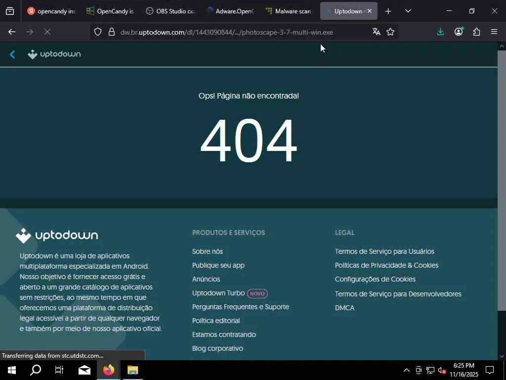Viewport: 506px width, 380px height.
Task: Click scrollbar down arrow
Action: pyautogui.click(x=502, y=356)
